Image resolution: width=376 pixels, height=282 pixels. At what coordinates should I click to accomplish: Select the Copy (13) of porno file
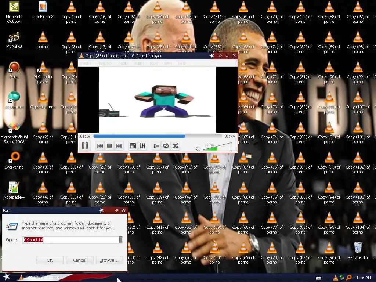click(72, 193)
